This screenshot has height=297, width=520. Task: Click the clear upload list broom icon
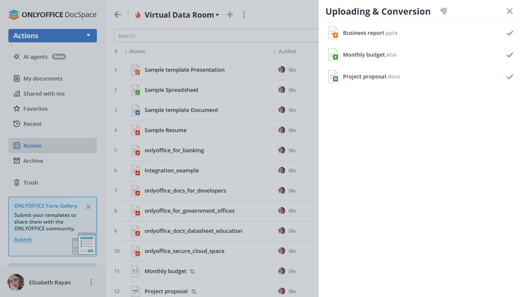[443, 11]
